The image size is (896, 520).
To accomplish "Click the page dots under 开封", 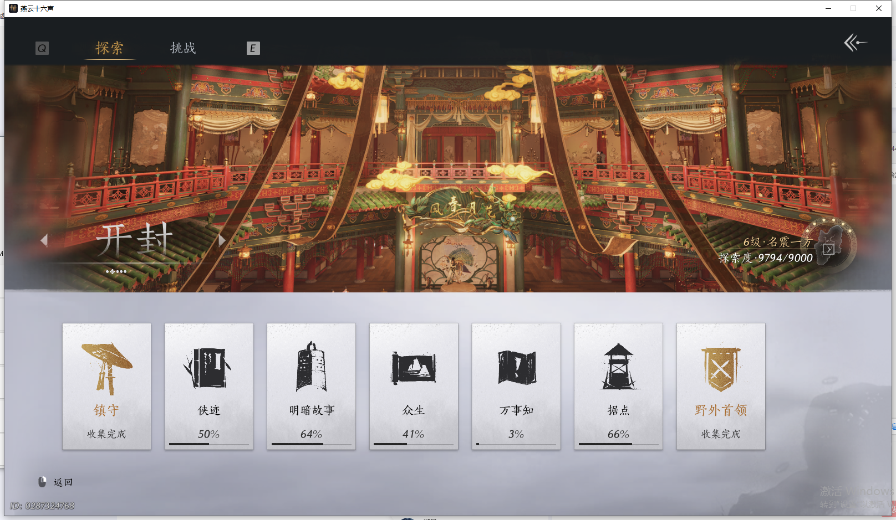I will point(116,271).
